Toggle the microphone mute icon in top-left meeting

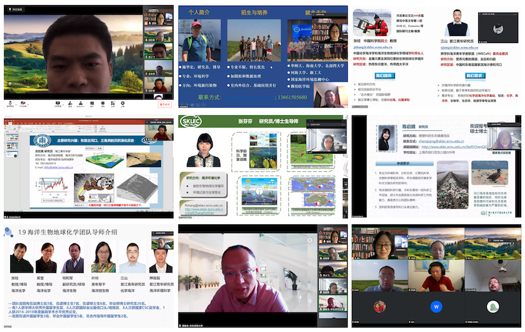coord(10,103)
